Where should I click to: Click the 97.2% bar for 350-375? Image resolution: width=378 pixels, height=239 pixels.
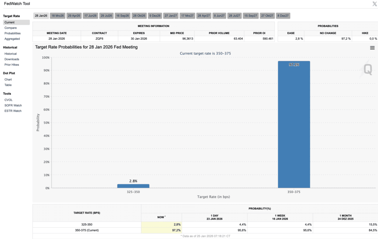click(294, 124)
